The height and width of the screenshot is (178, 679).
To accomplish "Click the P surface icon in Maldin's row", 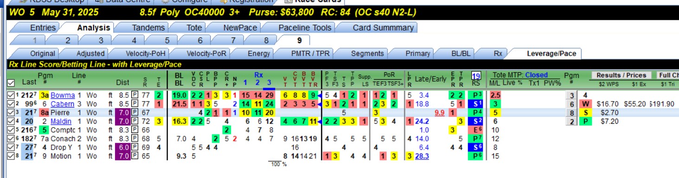I will [135, 121].
